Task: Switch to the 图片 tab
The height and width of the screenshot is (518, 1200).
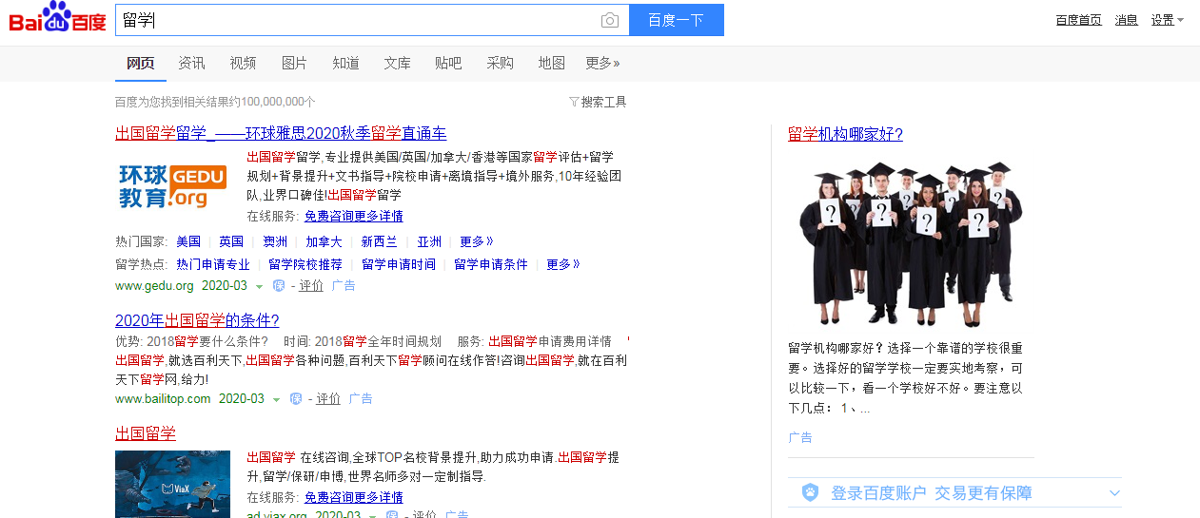Action: pos(294,63)
